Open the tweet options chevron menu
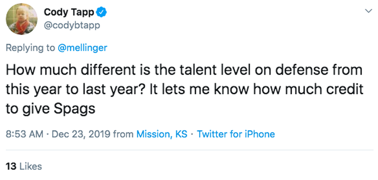This screenshot has width=378, height=180. (x=368, y=11)
